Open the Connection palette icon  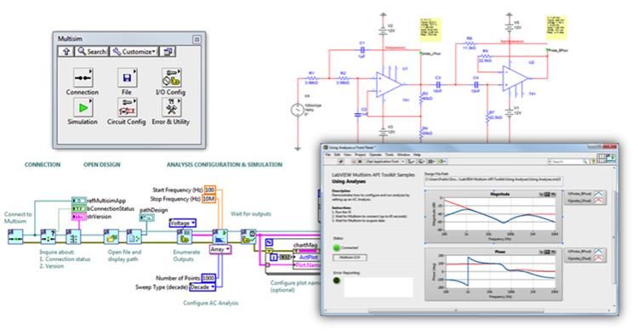pyautogui.click(x=83, y=77)
